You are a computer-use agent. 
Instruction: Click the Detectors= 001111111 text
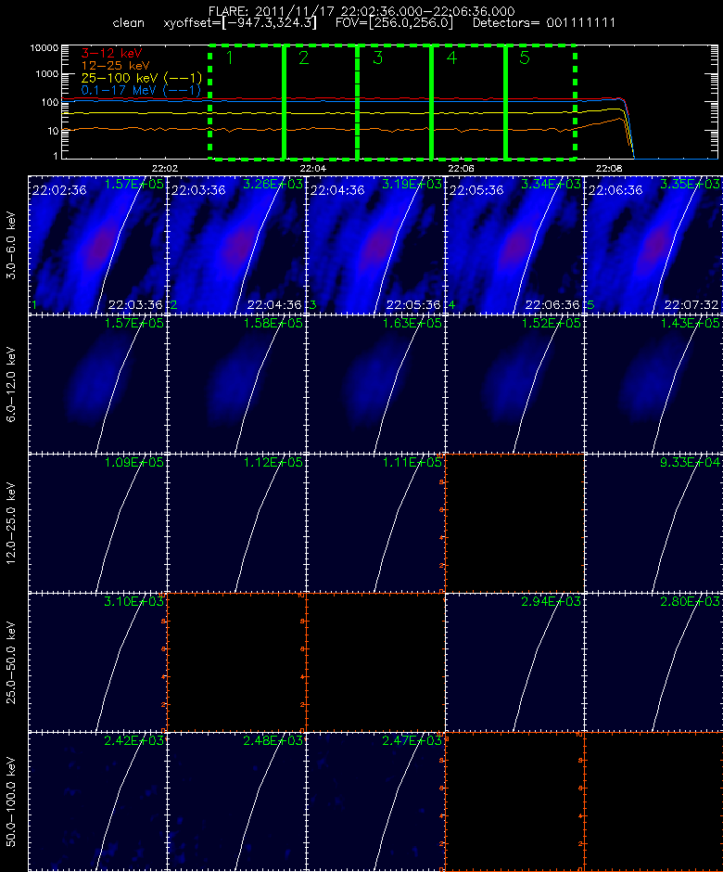tap(544, 23)
